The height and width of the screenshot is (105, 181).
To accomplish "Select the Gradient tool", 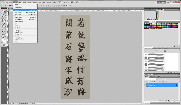I will tap(5, 24).
